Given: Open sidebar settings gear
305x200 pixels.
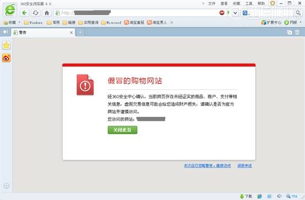Looking at the screenshot, I should pos(7,186).
